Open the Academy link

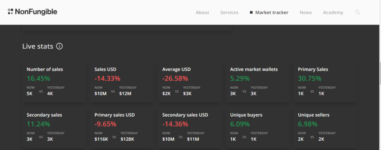point(333,13)
